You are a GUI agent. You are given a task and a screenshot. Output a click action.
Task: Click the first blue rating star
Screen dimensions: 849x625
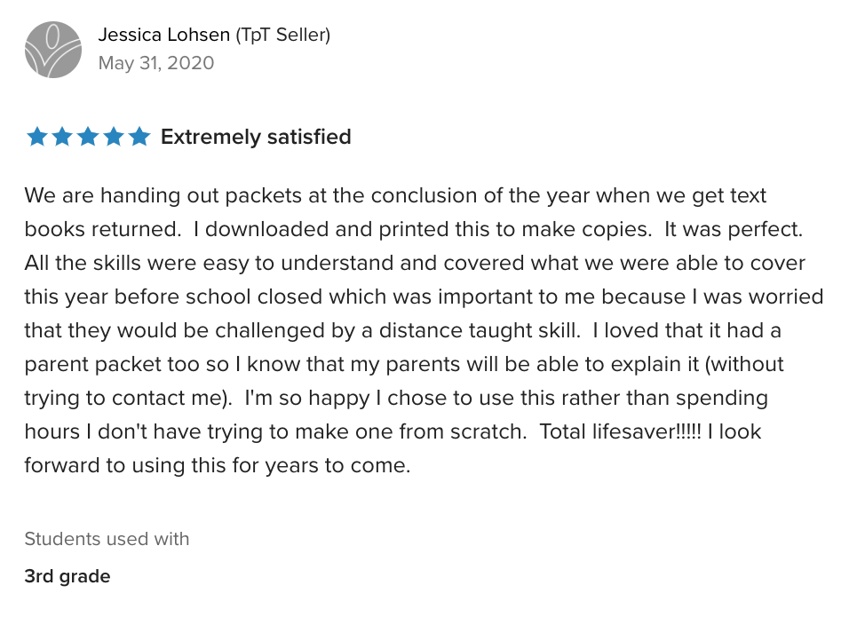point(36,137)
